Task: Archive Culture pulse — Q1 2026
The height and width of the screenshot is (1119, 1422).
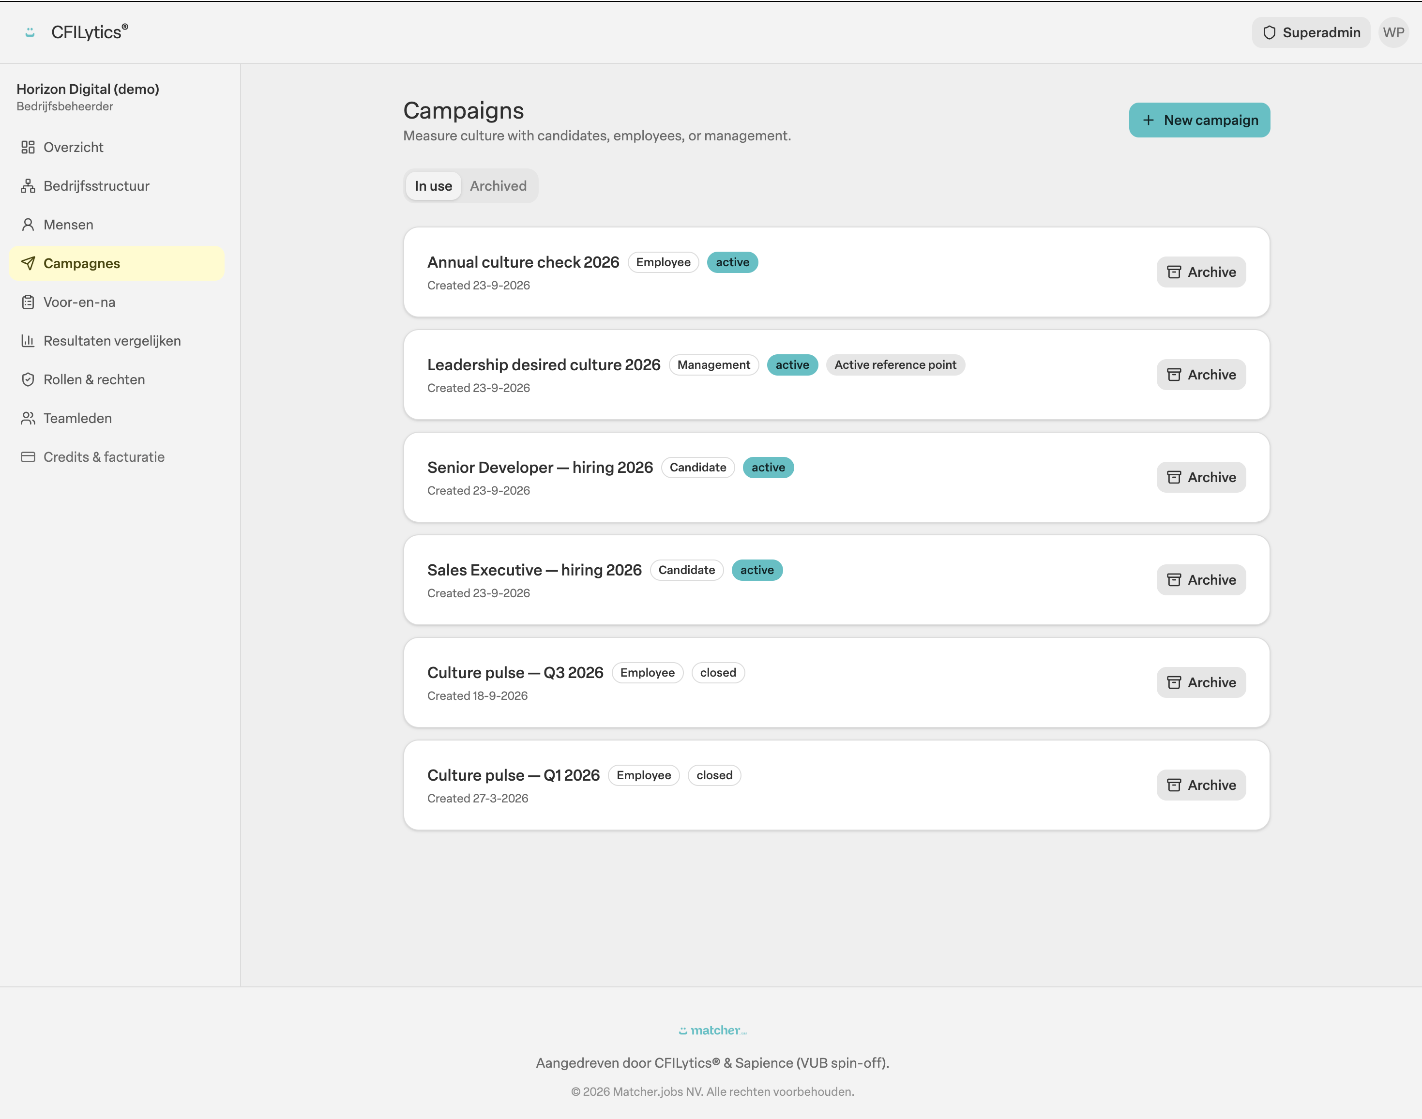Action: 1201,786
